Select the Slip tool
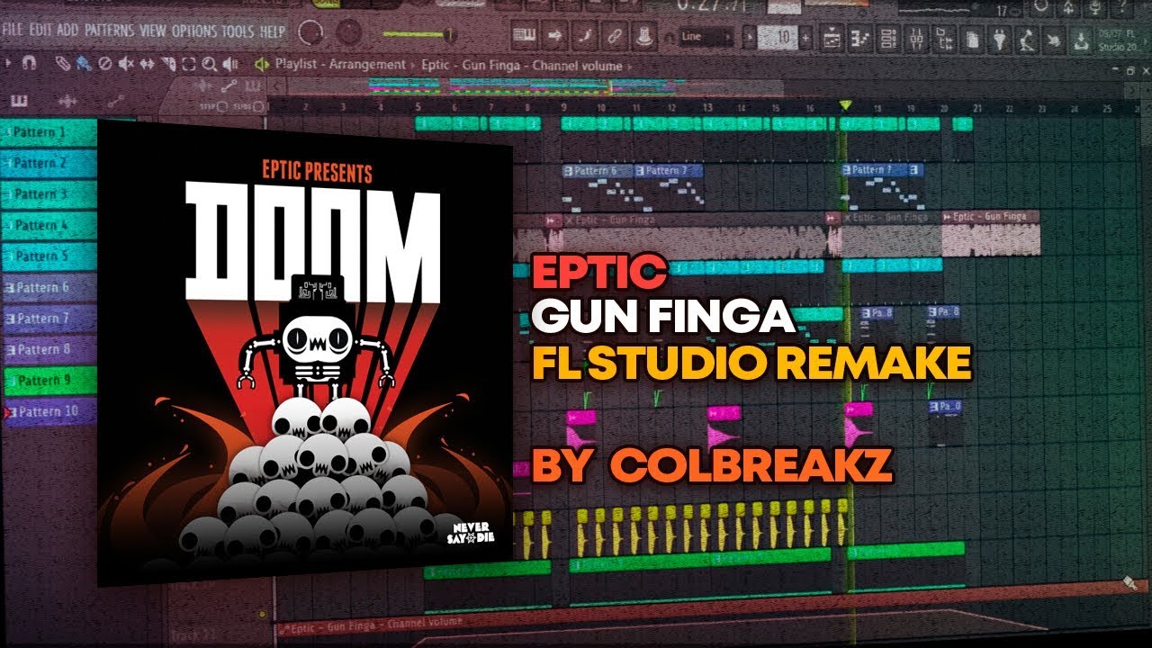 click(x=147, y=63)
